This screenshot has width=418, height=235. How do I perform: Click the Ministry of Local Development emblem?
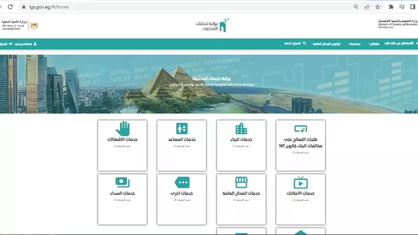point(34,25)
